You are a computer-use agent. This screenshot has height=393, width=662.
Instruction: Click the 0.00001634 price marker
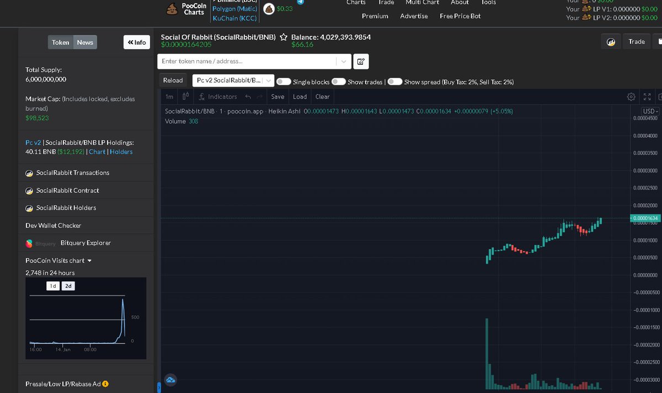pos(646,218)
